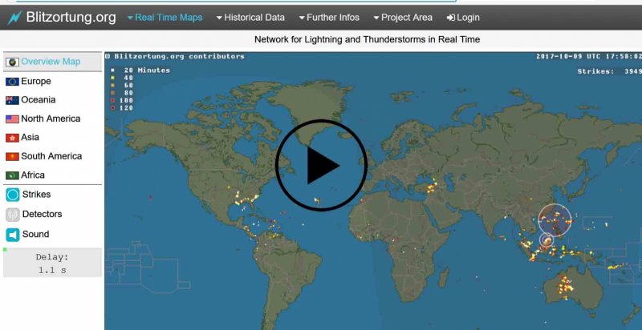Open the Africa map link
The width and height of the screenshot is (642, 330).
pos(33,175)
